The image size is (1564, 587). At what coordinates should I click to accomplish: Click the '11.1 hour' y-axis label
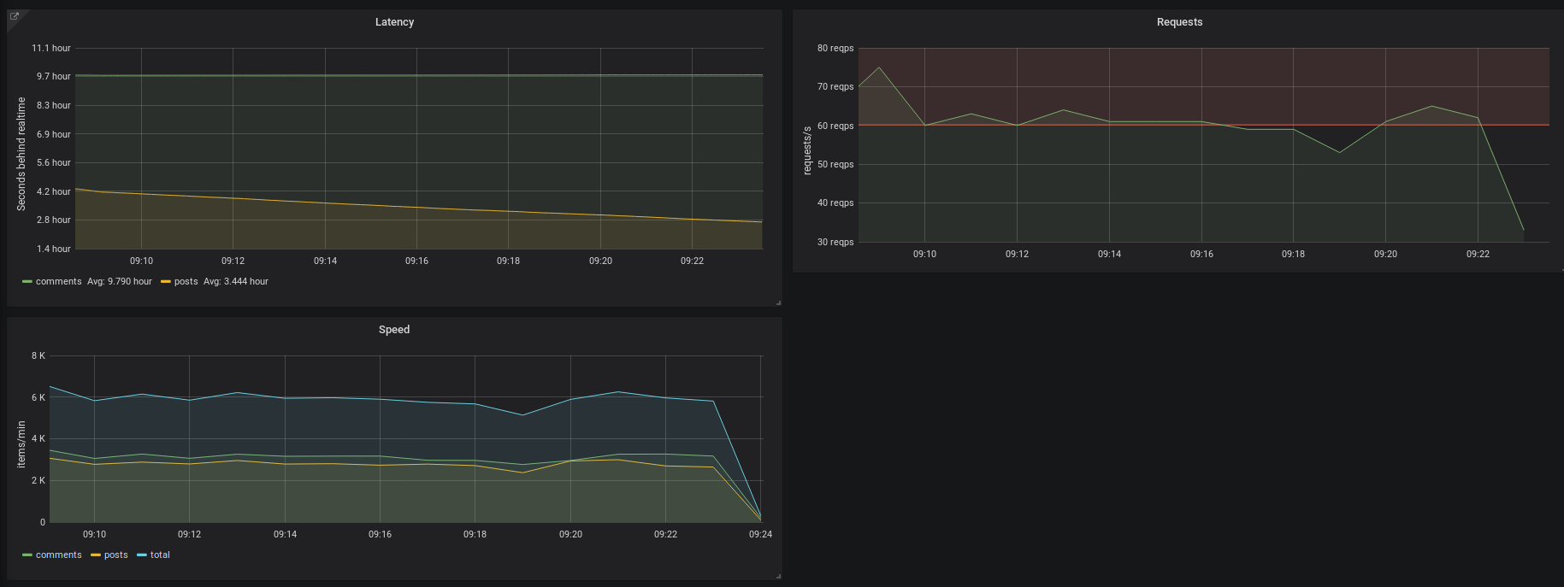pyautogui.click(x=51, y=48)
